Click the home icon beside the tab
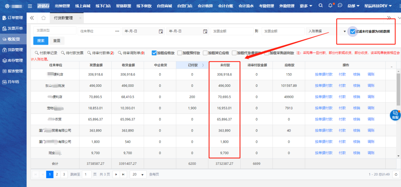 point(43,18)
